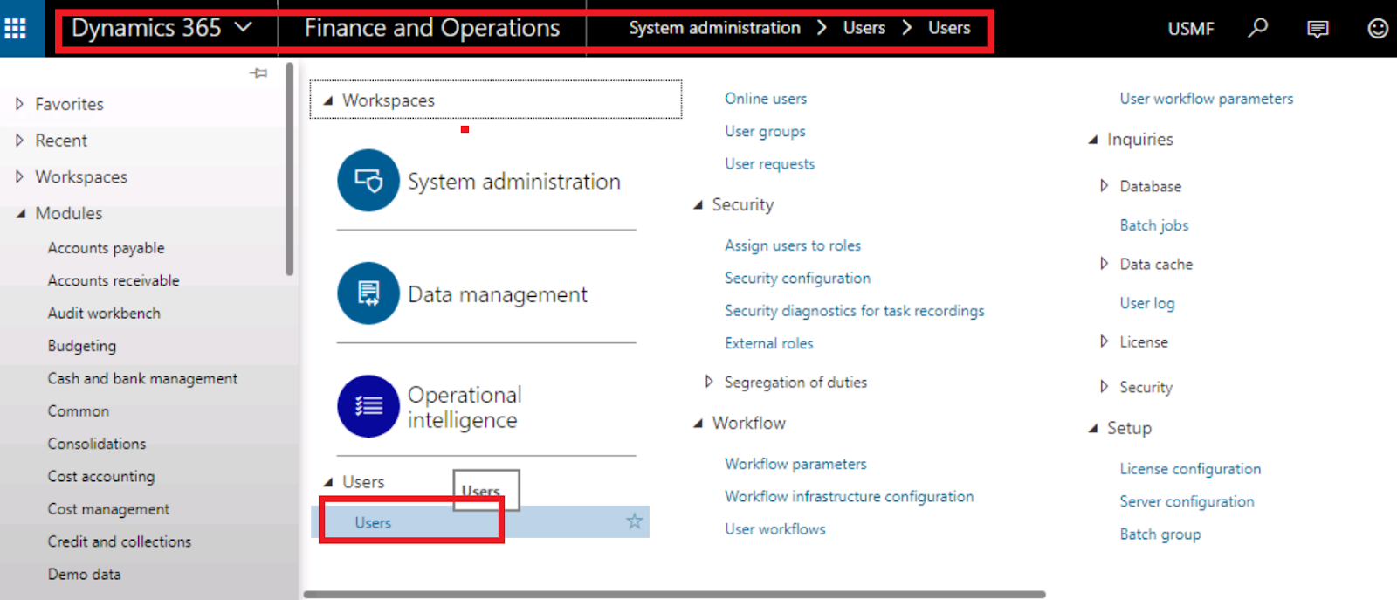Collapse the Users group
1397x600 pixels.
click(328, 482)
